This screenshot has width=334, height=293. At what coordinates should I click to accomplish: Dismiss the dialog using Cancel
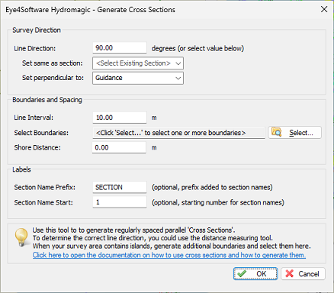(x=303, y=274)
